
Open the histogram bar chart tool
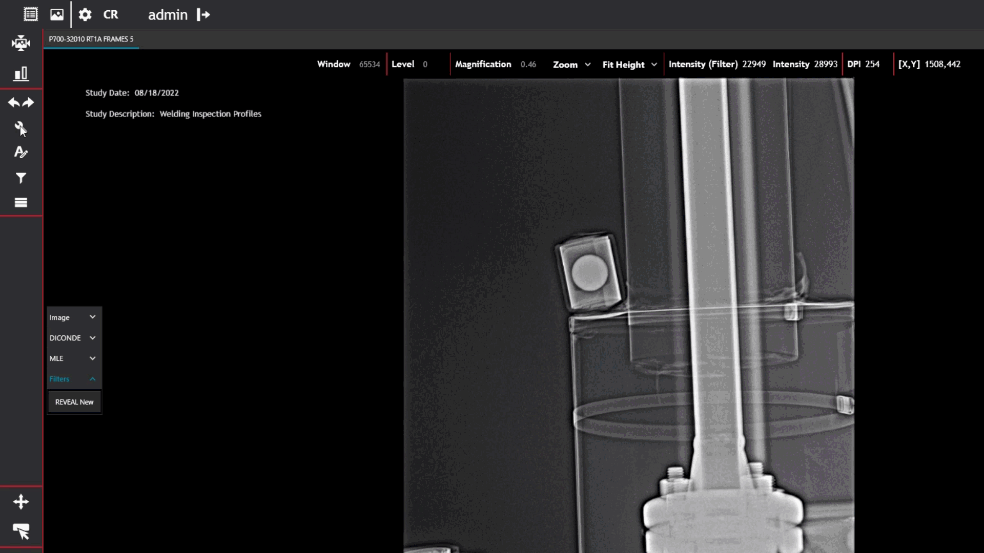[x=21, y=74]
